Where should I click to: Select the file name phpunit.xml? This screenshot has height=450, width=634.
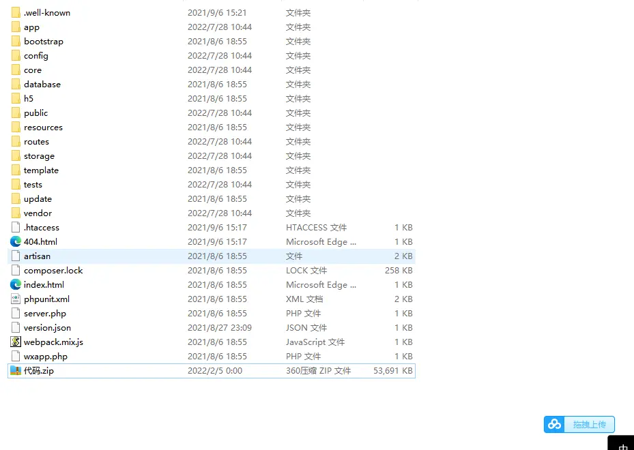(46, 299)
